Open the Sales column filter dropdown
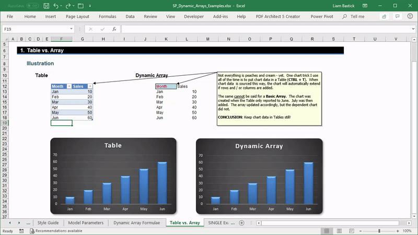418x235 pixels. [x=90, y=86]
